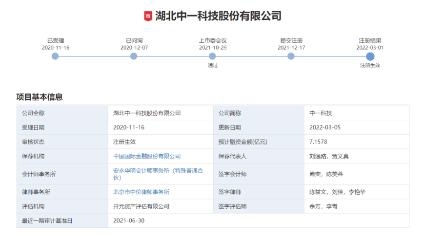423x236 pixels.
Task: Click the date 2021-10-29 on timeline
Action: (213, 48)
